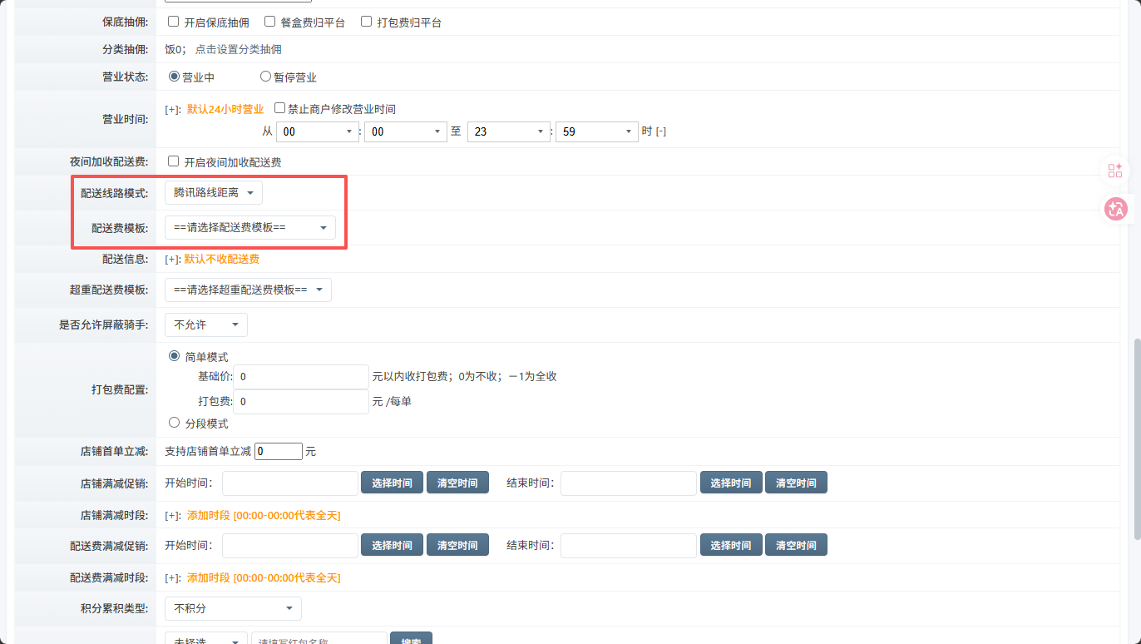Expand the 请选择配送费模板 dropdown

click(249, 227)
